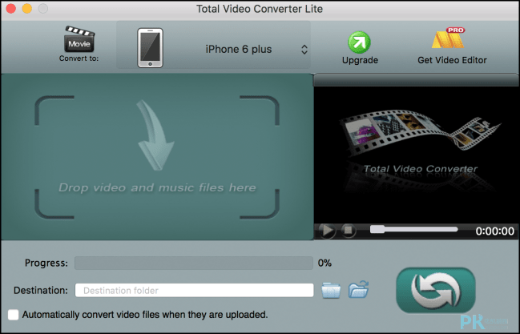Minimize the window with yellow button
This screenshot has height=334, width=520.
click(x=27, y=9)
